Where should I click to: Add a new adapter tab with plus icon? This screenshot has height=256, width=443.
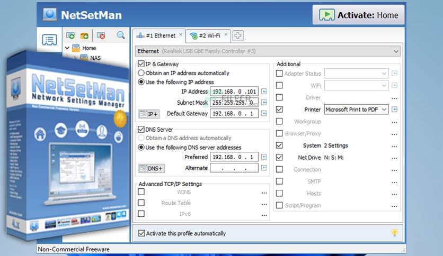tap(238, 35)
